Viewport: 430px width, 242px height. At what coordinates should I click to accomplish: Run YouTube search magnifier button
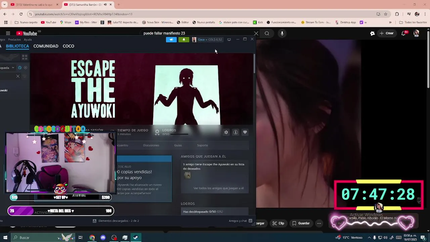tap(267, 33)
